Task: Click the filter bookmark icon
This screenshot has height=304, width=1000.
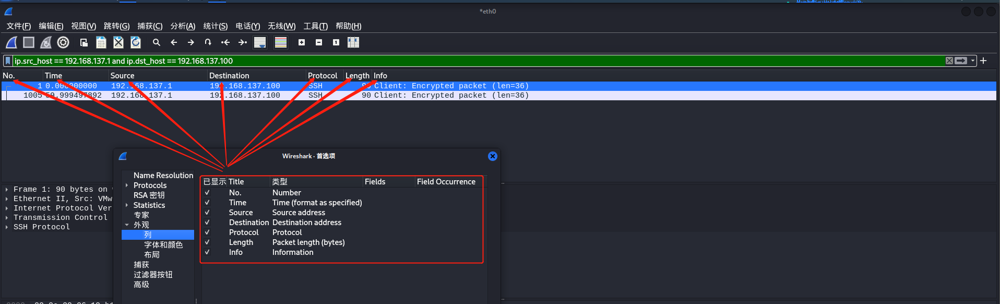Action: 8,61
